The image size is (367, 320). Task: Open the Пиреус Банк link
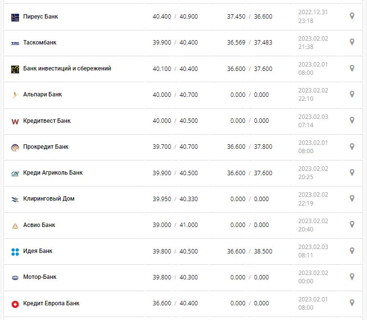pyautogui.click(x=41, y=17)
